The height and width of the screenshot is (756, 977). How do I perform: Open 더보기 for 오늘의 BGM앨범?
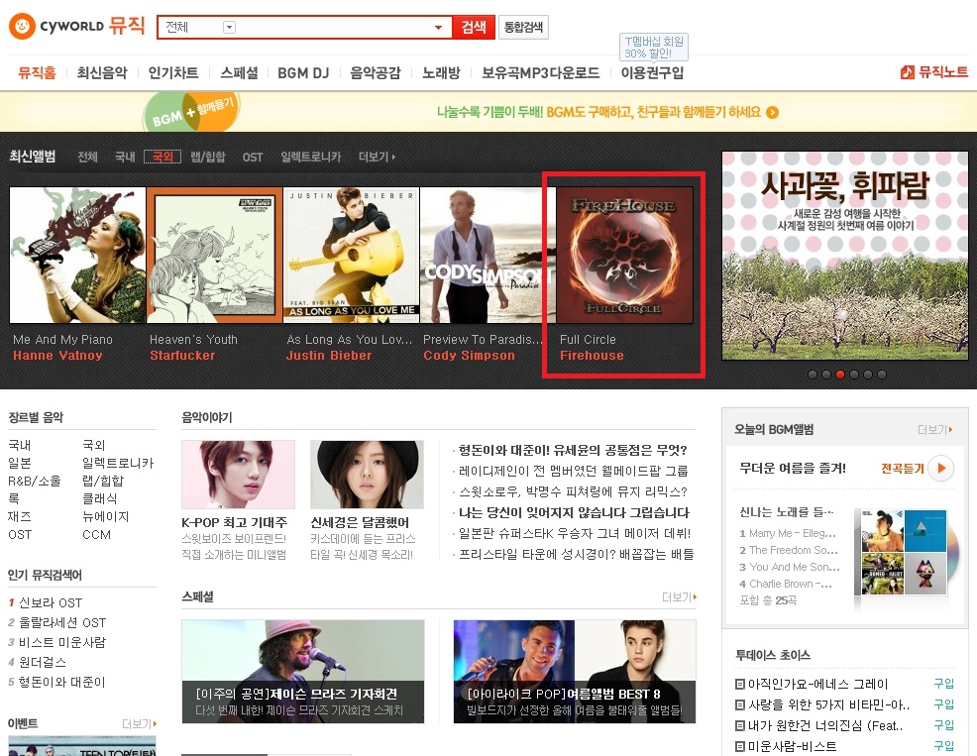(x=934, y=429)
